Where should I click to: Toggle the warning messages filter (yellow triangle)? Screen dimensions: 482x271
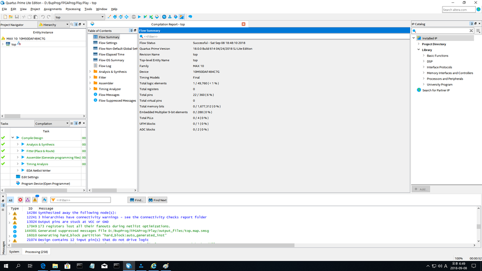click(x=35, y=200)
